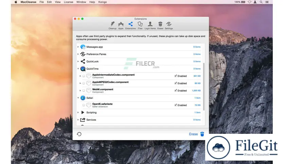Switch to the Apps toolbar section
This screenshot has width=284, height=164.
coord(121,25)
